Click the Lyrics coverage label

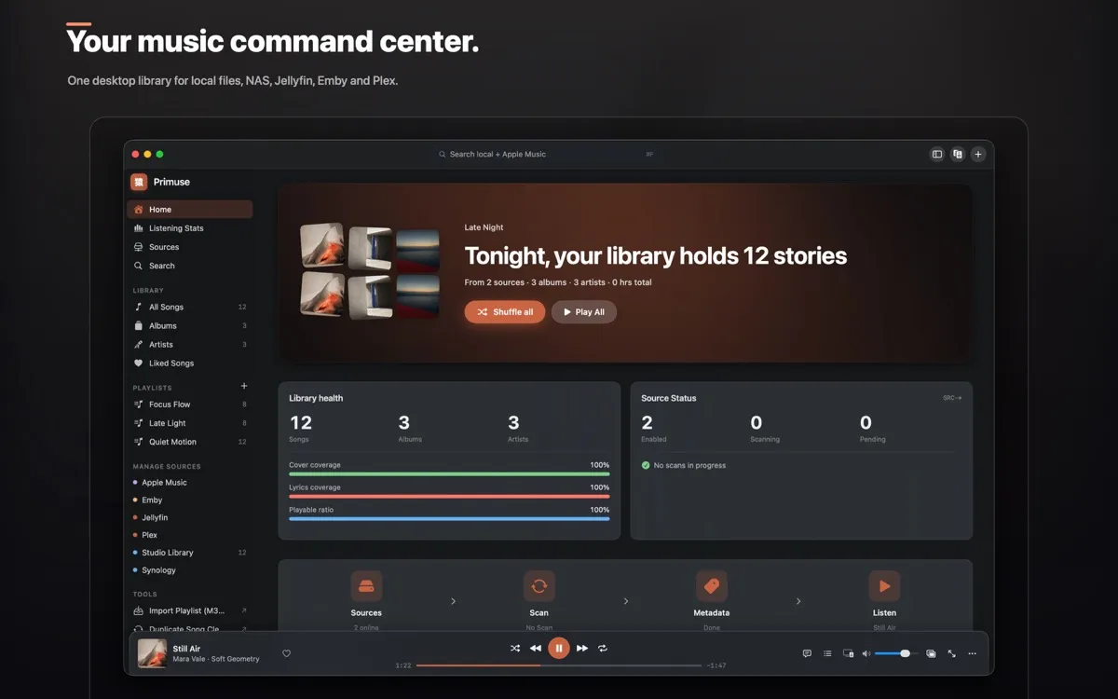(315, 487)
